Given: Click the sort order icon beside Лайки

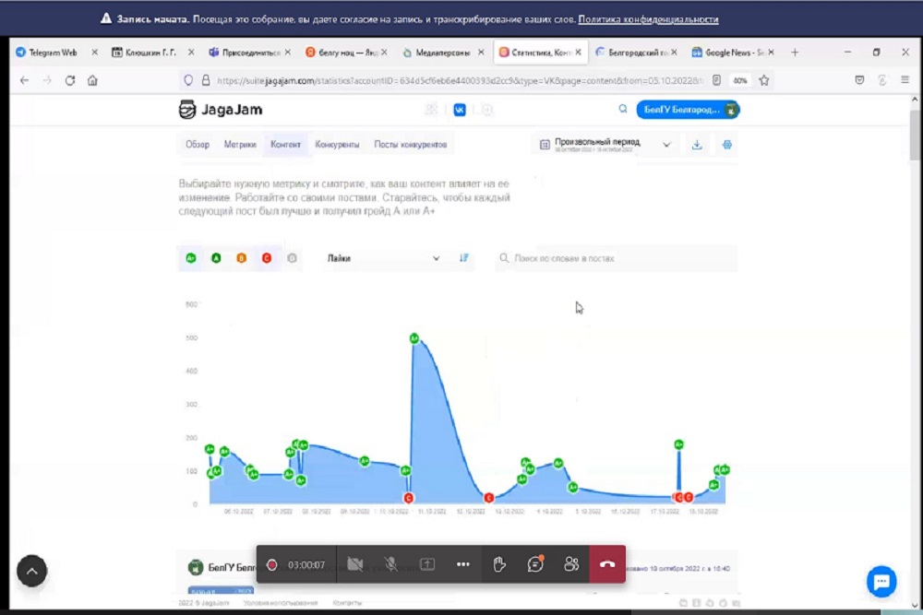Looking at the screenshot, I should point(464,259).
